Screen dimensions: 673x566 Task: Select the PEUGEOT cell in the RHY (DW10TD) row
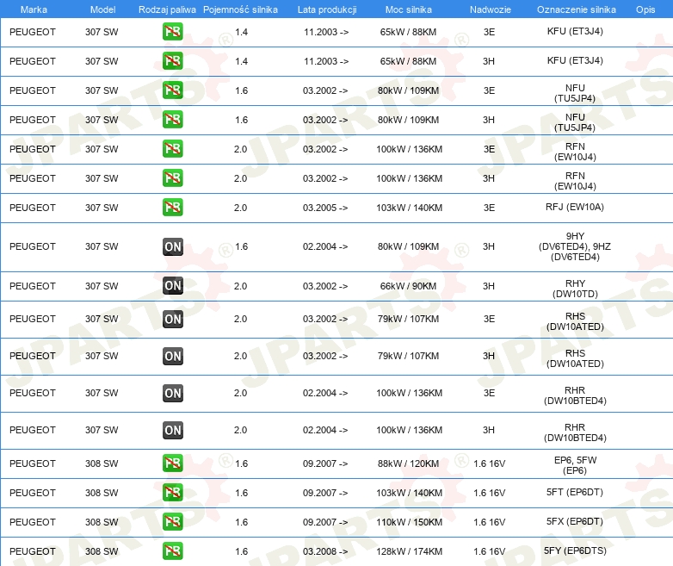(x=33, y=286)
